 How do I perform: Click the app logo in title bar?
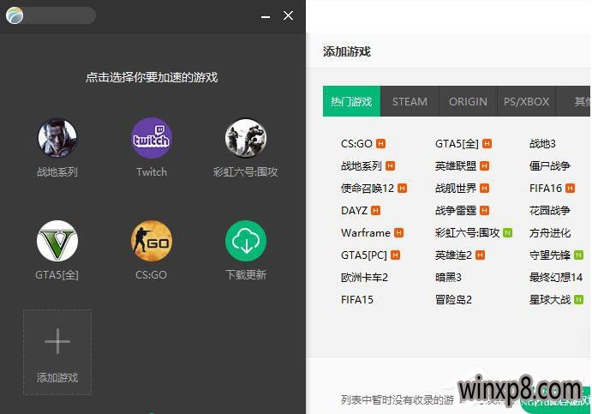[x=15, y=15]
